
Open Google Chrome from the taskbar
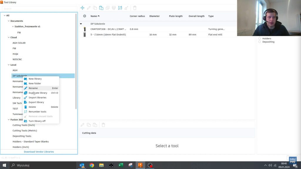click(x=92, y=165)
